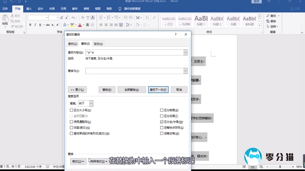This screenshot has height=171, width=305.
Task: Click the bullet list icon
Action: 101,17
